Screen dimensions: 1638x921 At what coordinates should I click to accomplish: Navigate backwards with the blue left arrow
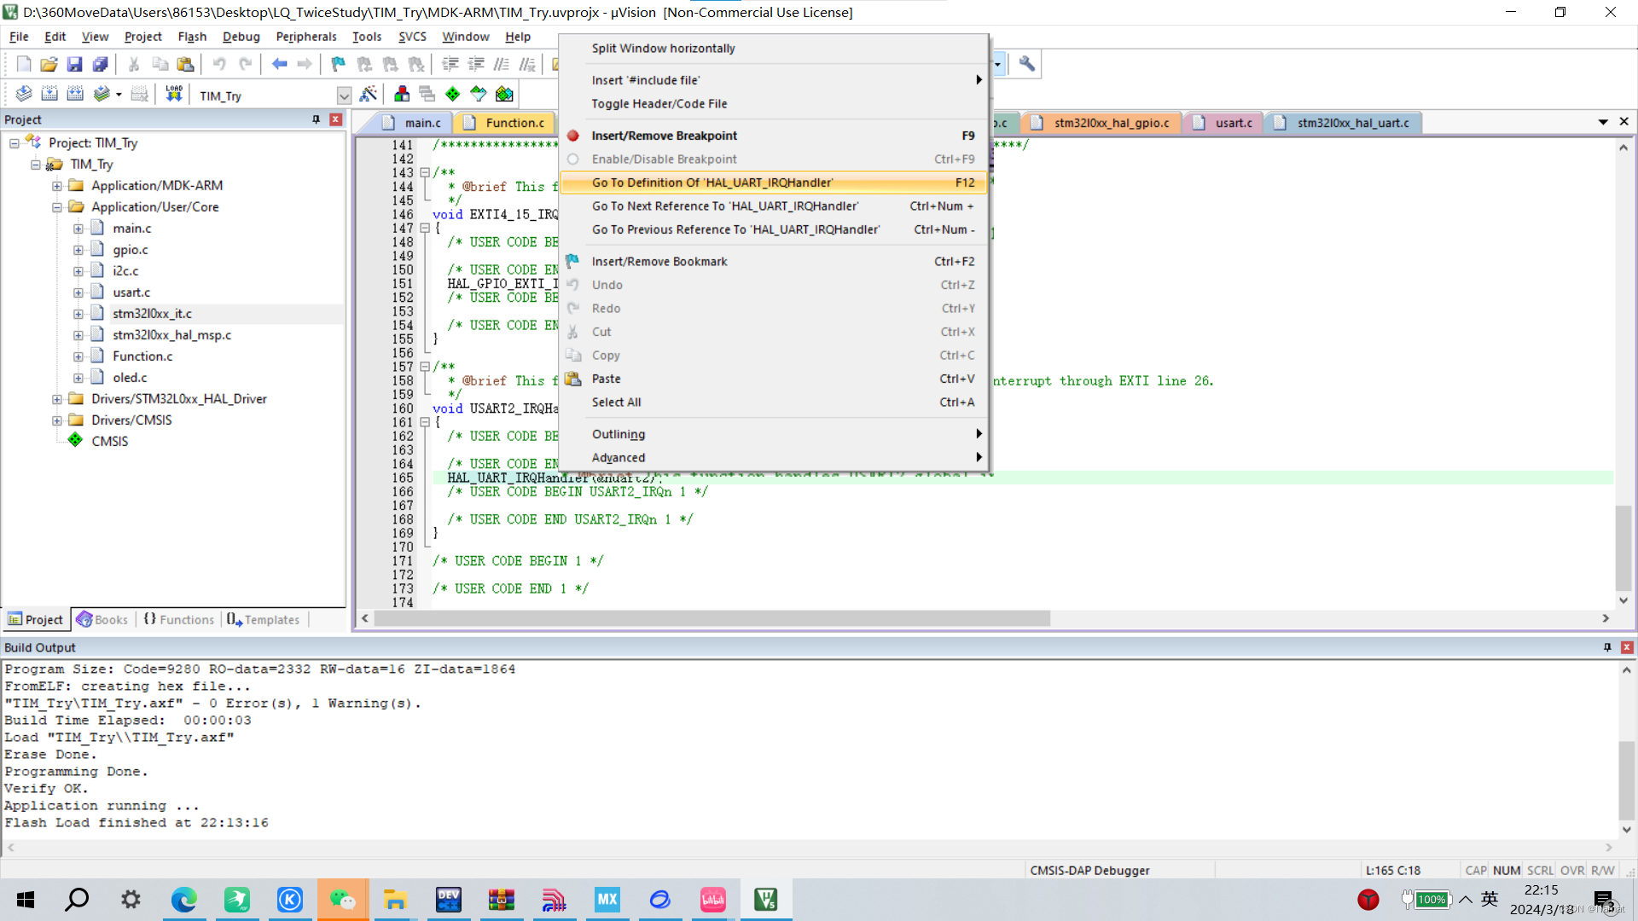pyautogui.click(x=279, y=64)
